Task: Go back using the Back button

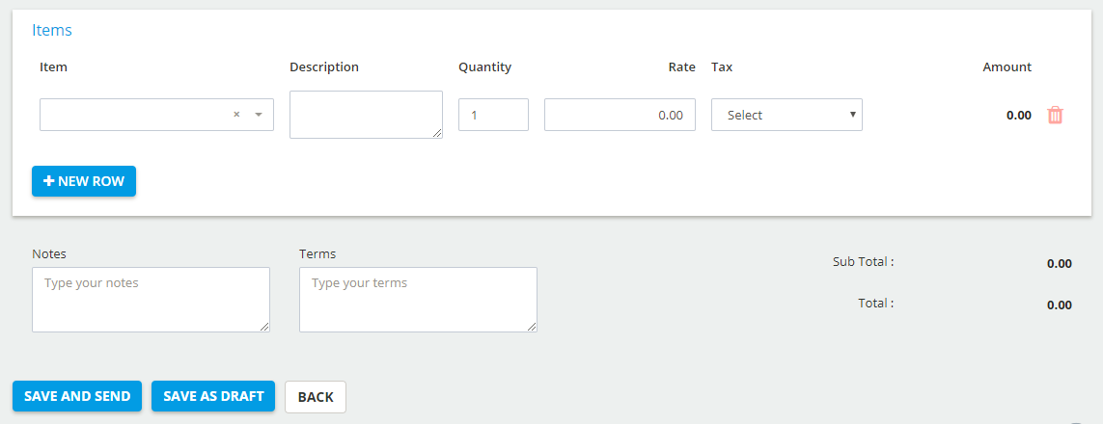Action: pos(316,397)
